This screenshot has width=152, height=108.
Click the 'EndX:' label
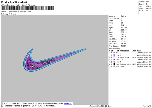(x=111, y=34)
